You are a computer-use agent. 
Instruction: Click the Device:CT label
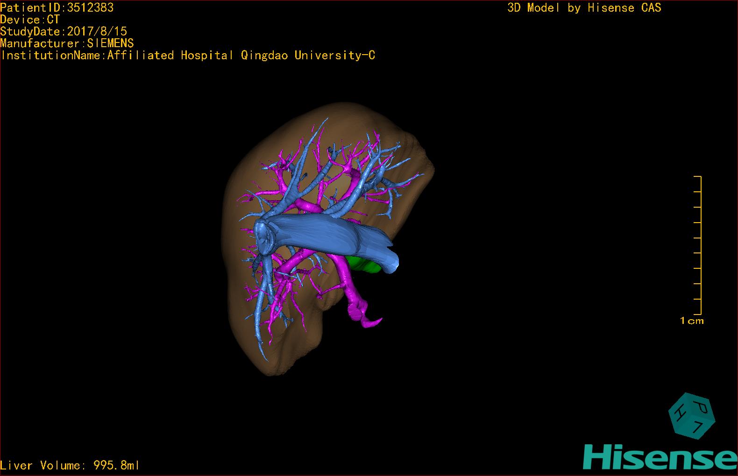30,20
